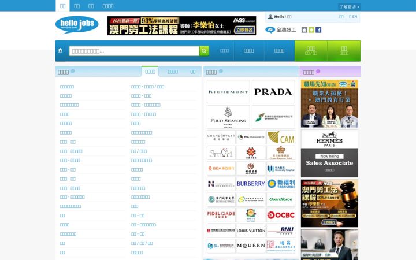This screenshot has width=416, height=260.
Task: Open the gavel 澳門勞工法課程 sidebar ad
Action: point(329,203)
